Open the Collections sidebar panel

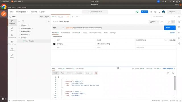[12, 22]
